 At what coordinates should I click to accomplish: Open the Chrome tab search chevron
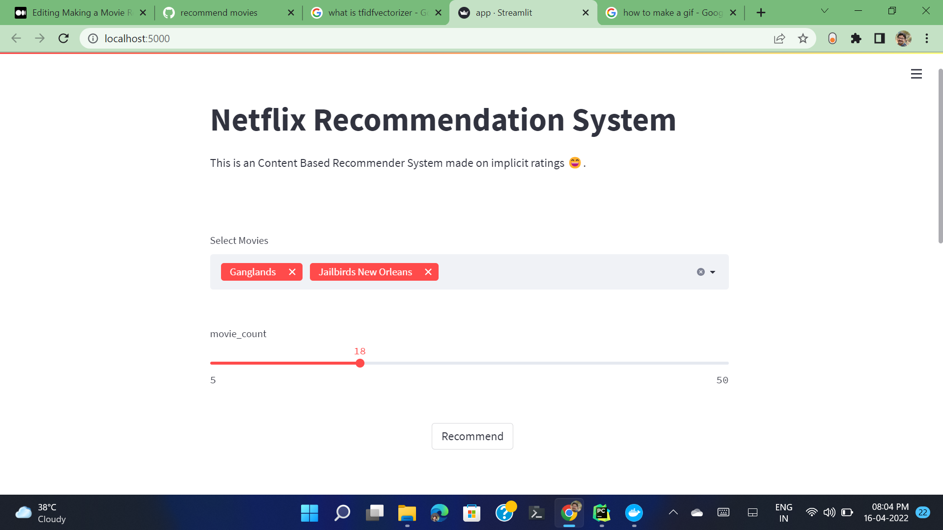point(825,10)
